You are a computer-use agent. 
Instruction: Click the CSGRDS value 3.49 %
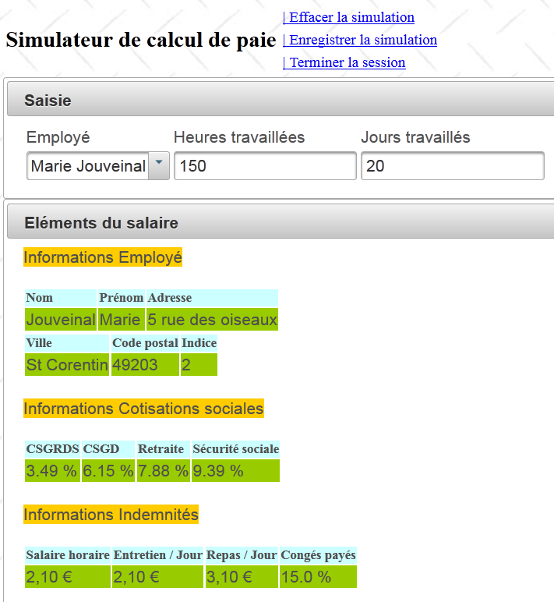coord(51,471)
